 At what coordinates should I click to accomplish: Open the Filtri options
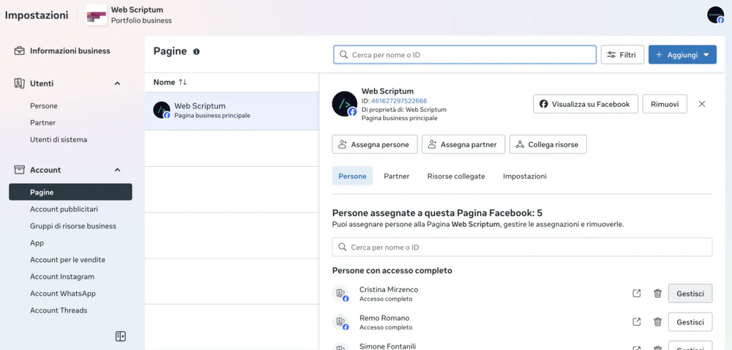[x=622, y=55]
